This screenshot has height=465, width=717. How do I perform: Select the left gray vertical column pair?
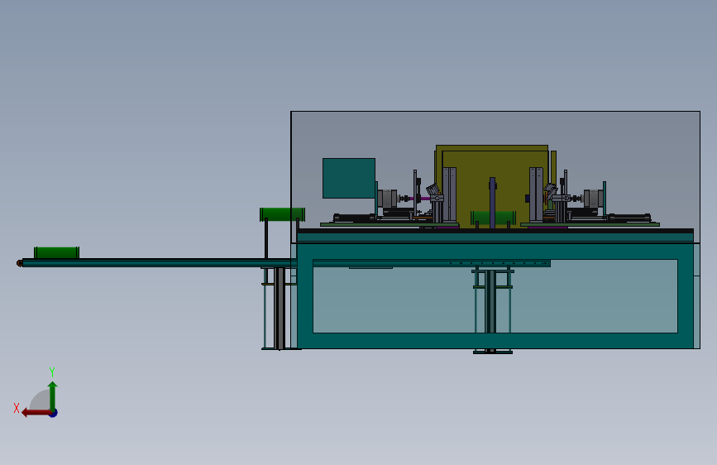[449, 194]
